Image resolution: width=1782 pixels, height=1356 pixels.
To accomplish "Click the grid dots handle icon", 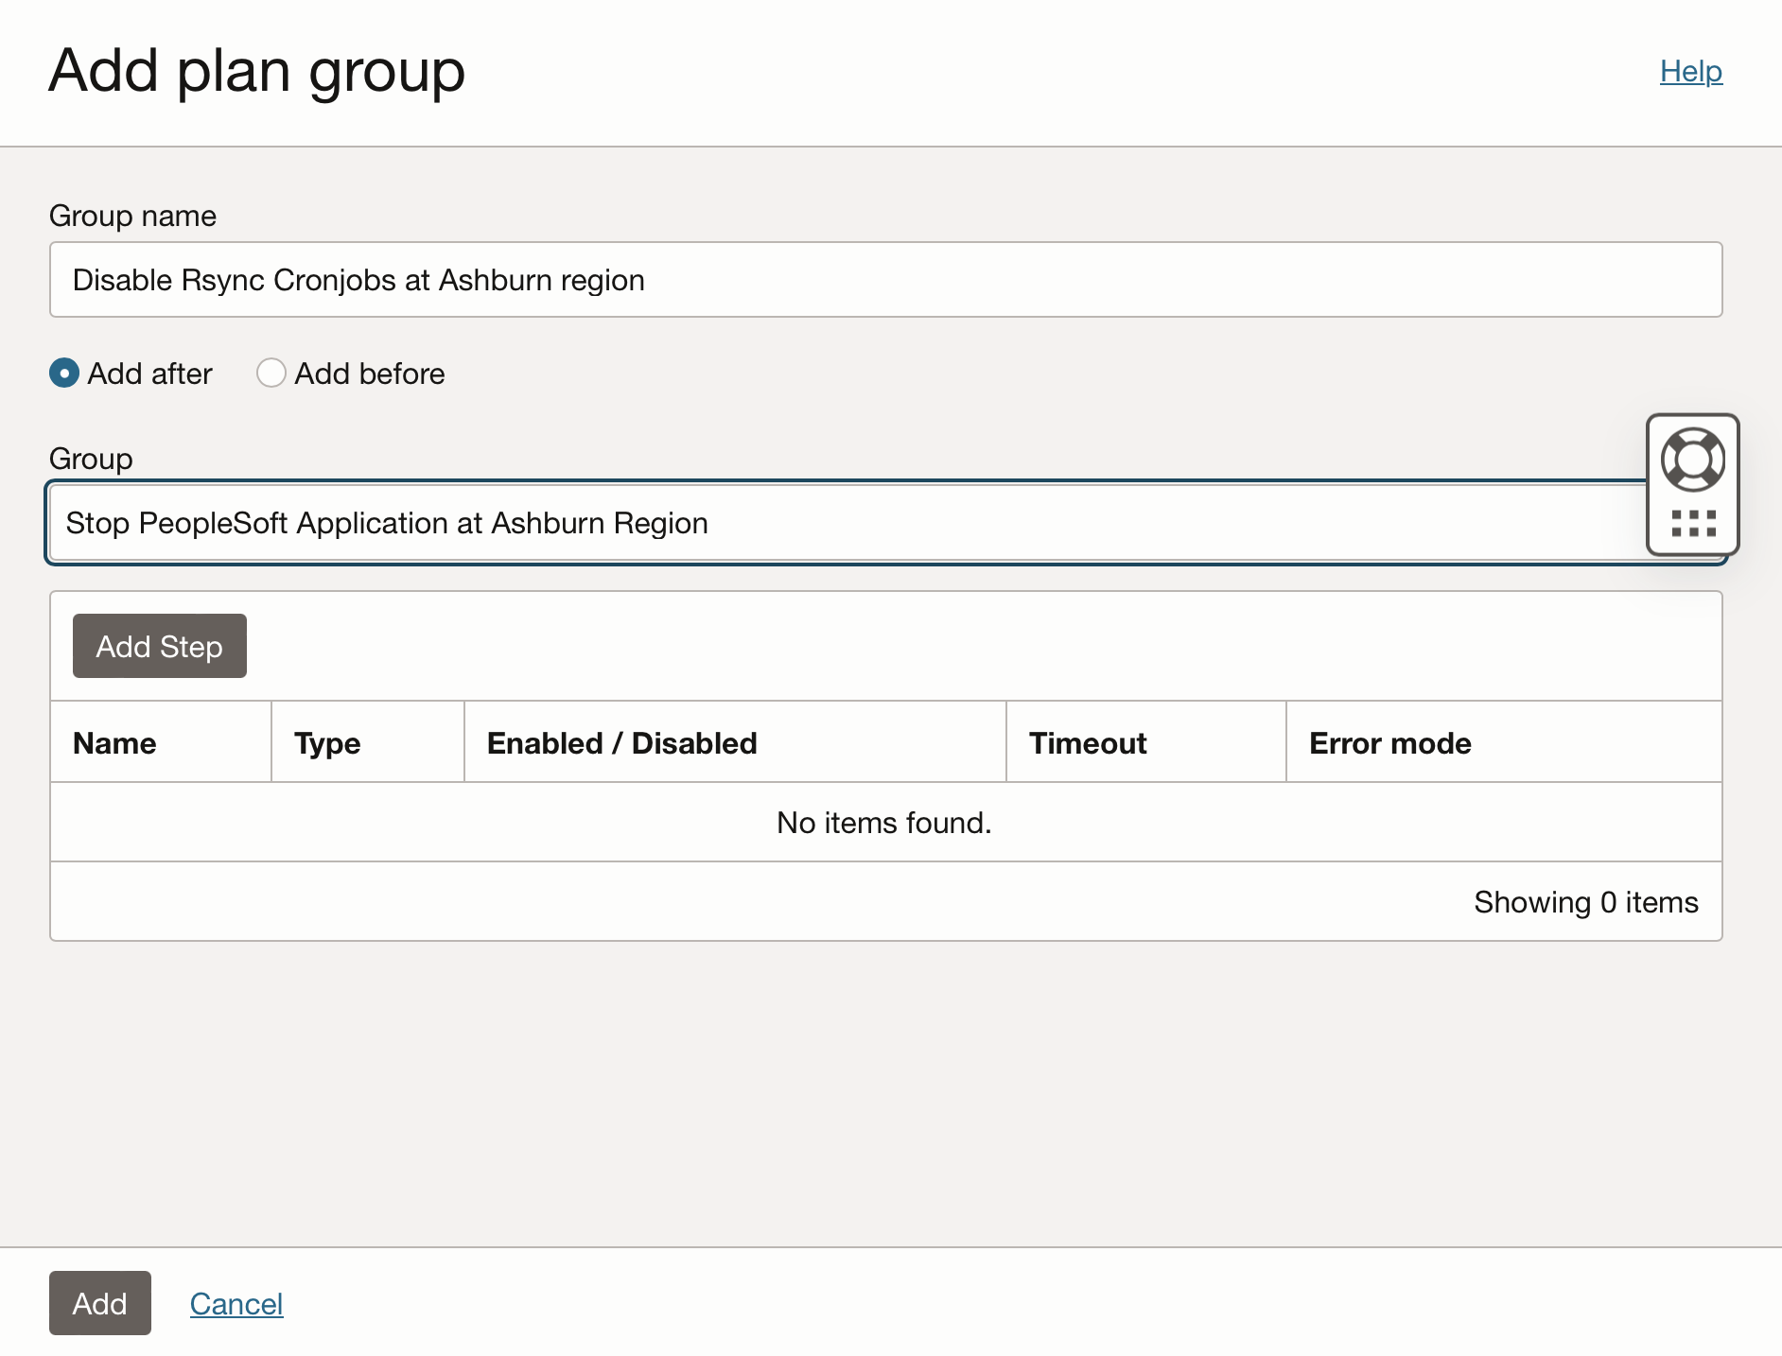I will coord(1693,523).
